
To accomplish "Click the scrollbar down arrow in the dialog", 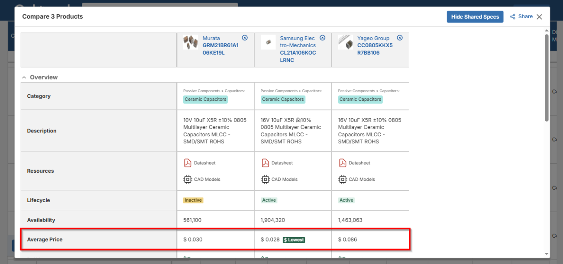I will coord(547,254).
